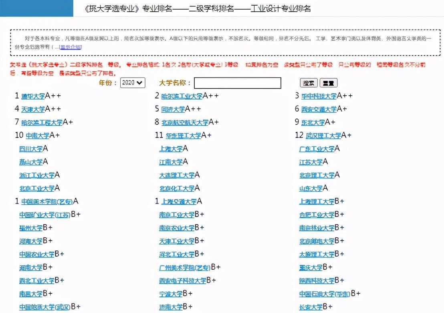Click the 北京航空航天大学 link ranked 8
444x313 pixels.
click(x=185, y=122)
